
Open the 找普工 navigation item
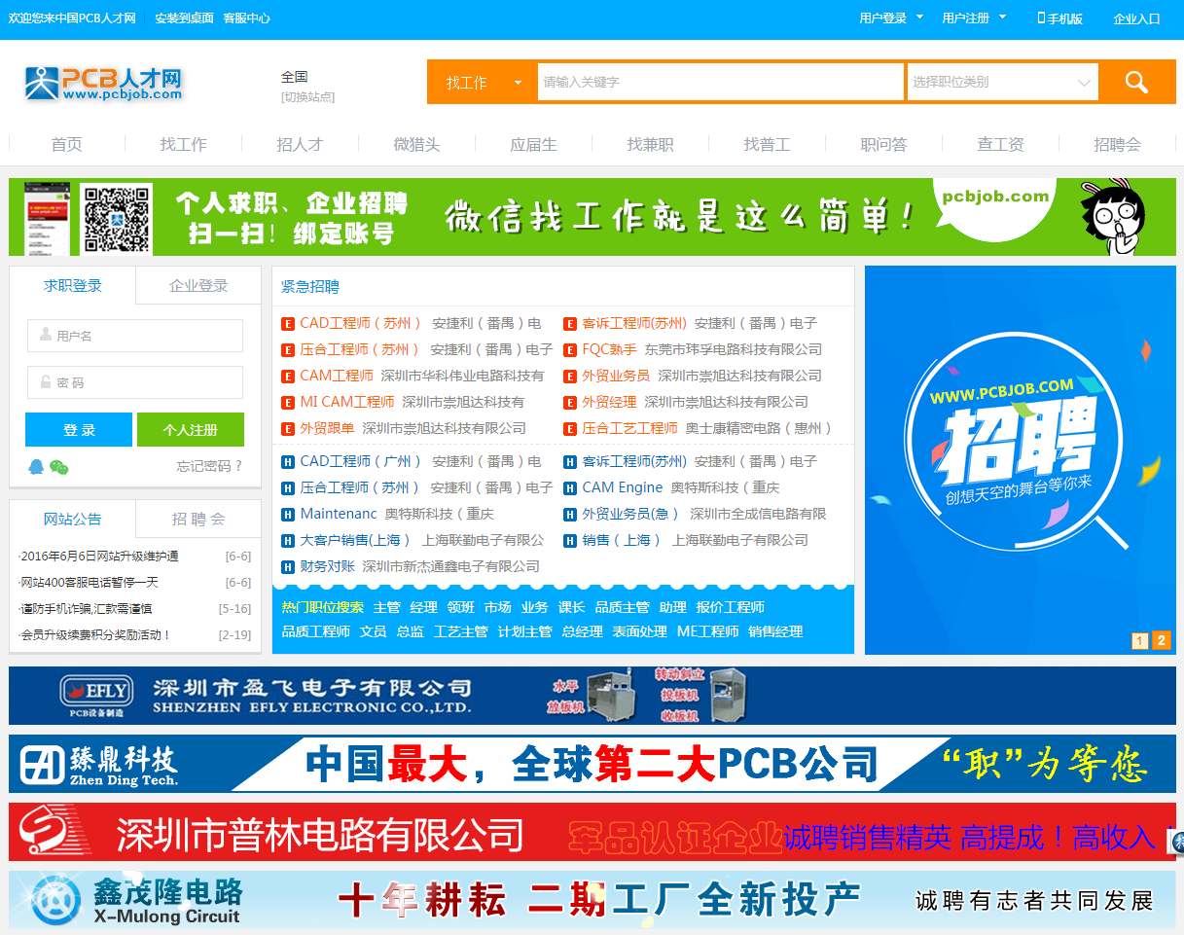point(767,145)
